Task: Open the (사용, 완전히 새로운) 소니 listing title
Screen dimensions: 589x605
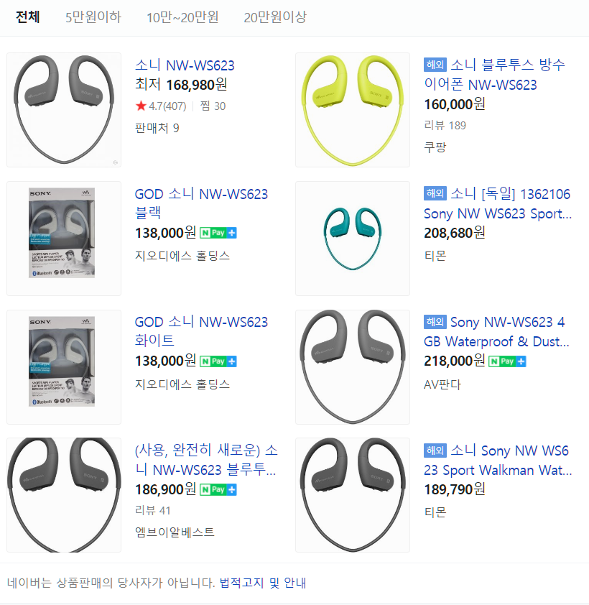Action: 206,460
